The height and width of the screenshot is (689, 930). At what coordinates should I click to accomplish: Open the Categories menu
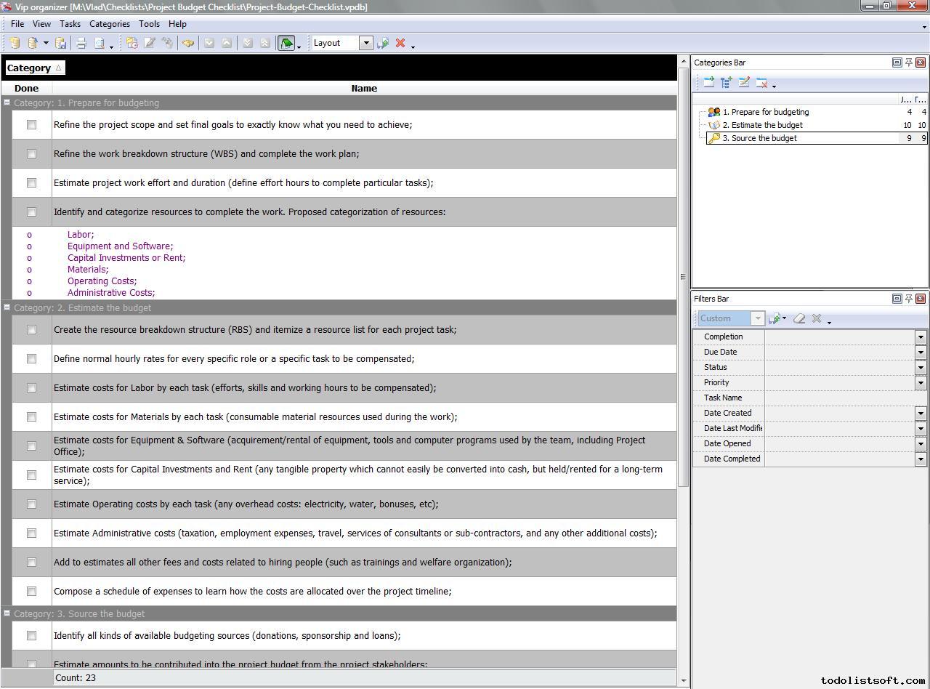pos(109,24)
